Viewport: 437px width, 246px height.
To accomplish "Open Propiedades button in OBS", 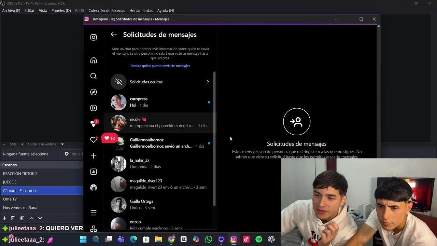I will 73,154.
